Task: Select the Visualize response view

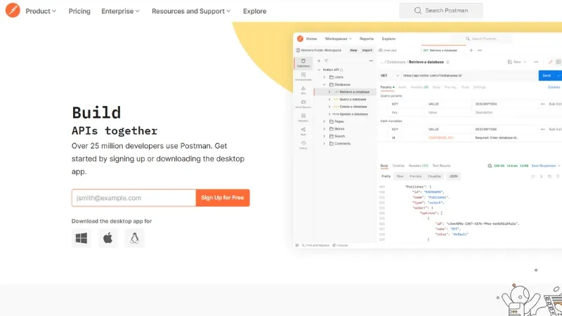Action: (x=434, y=176)
